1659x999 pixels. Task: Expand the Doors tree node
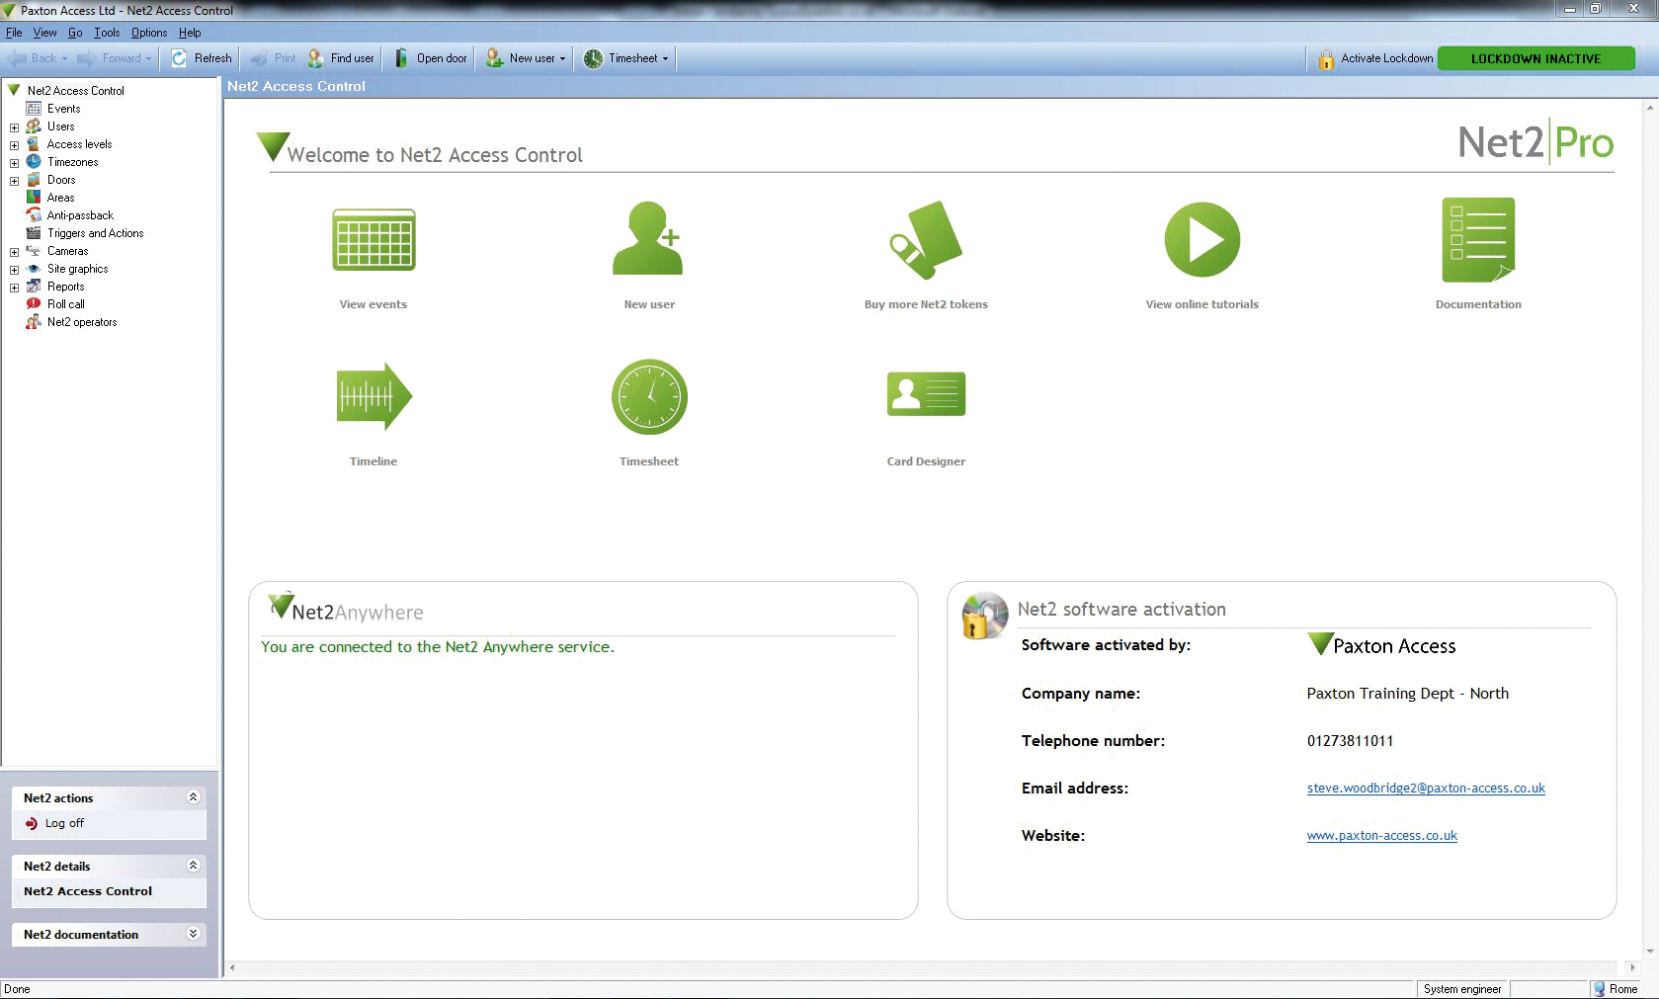[14, 181]
